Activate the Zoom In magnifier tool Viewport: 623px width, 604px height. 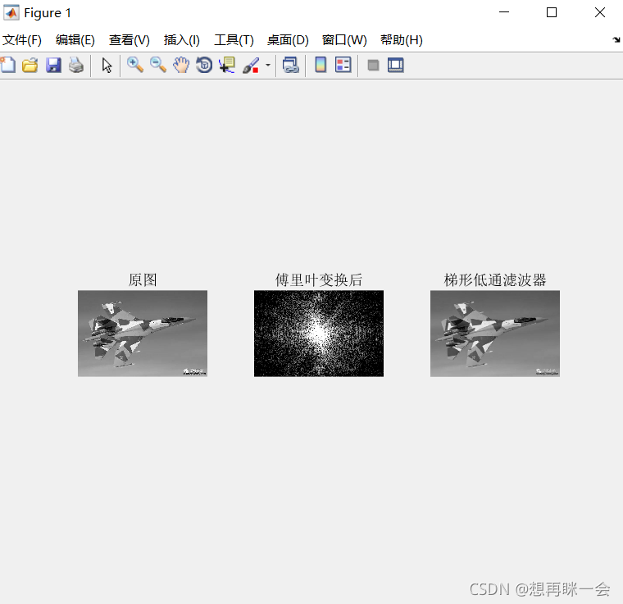point(135,65)
